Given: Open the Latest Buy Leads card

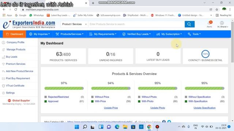Looking at the screenshot, I should click(158, 56).
